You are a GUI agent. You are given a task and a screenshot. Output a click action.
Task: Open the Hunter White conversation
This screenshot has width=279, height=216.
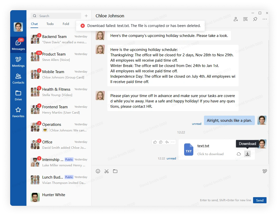(59, 197)
